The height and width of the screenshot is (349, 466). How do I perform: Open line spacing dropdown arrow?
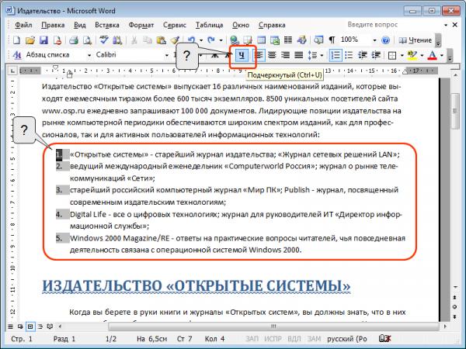[322, 56]
